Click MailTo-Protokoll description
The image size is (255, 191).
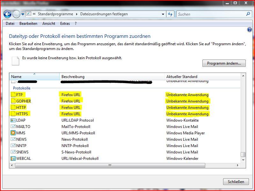tap(76, 126)
